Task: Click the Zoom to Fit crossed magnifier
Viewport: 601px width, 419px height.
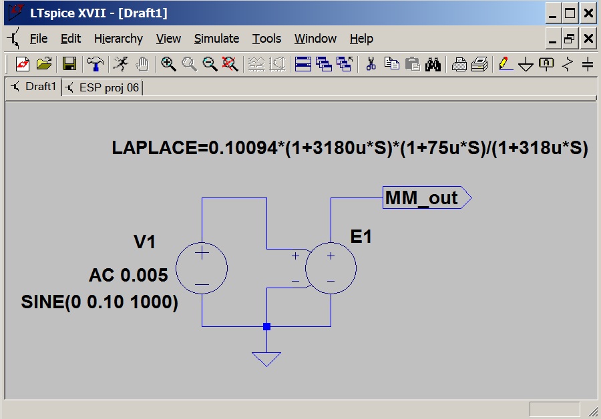Action: pos(230,64)
